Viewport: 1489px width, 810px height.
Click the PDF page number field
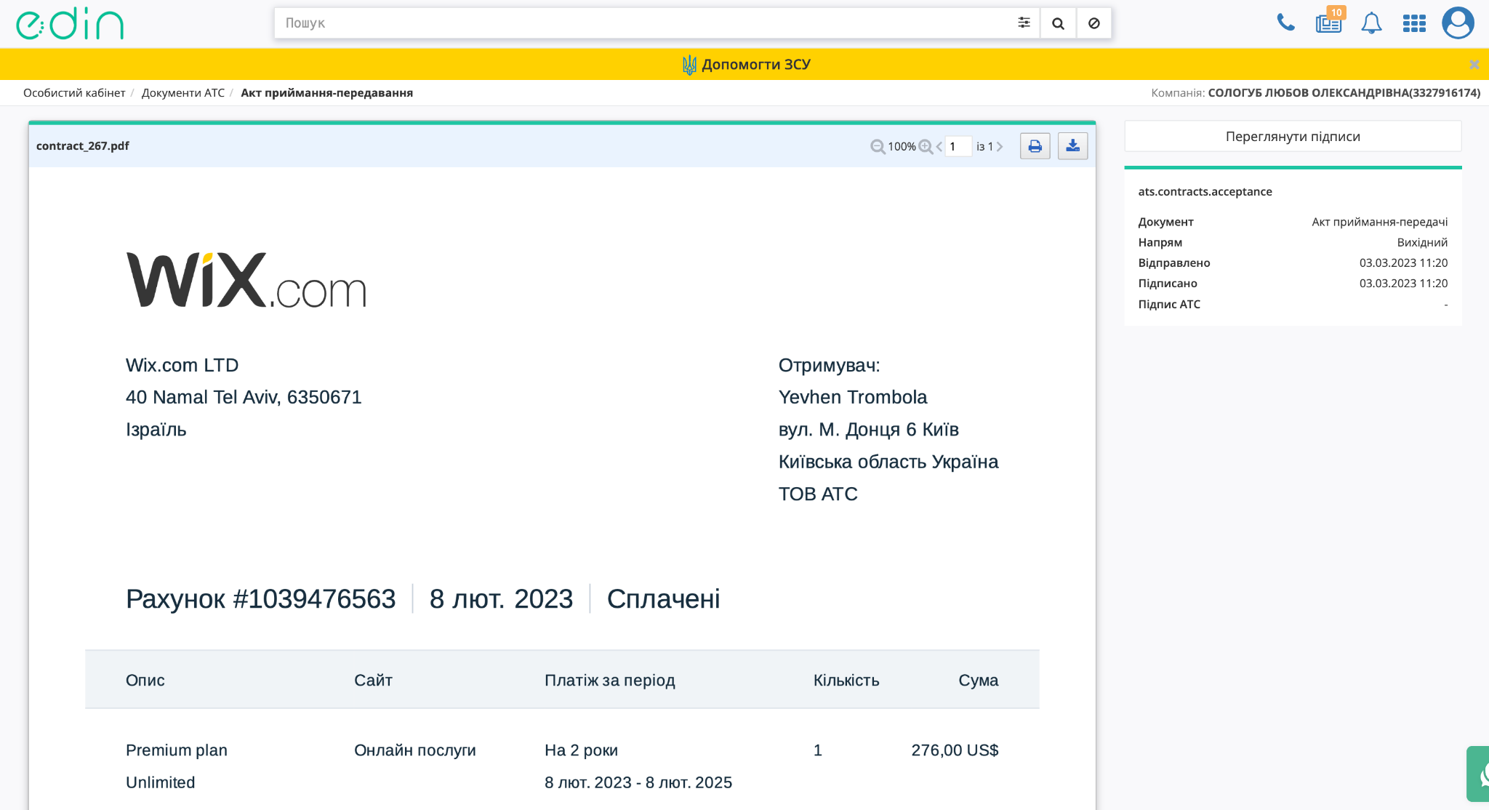point(958,146)
